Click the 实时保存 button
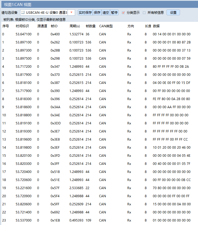The height and width of the screenshot is (225, 198). (x=85, y=12)
